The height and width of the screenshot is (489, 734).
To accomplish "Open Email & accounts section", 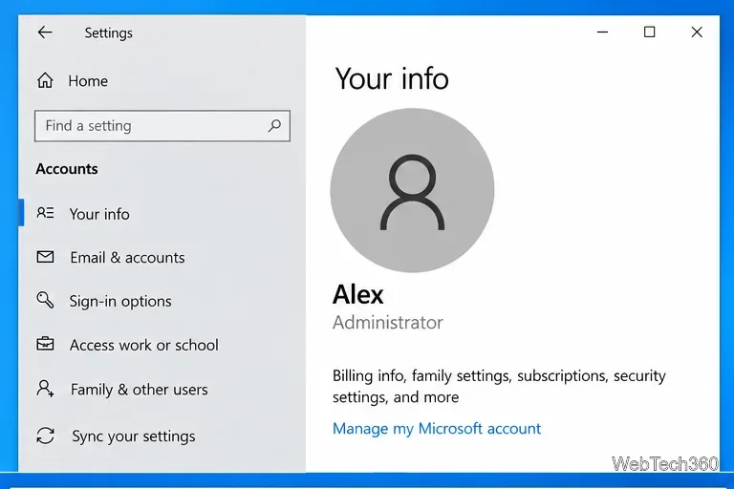I will tap(127, 257).
